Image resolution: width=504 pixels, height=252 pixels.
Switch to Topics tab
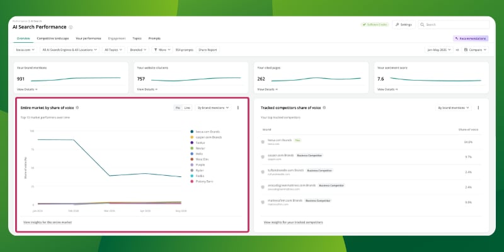(x=137, y=38)
